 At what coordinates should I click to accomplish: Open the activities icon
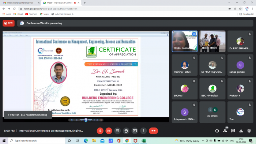pos(241,131)
